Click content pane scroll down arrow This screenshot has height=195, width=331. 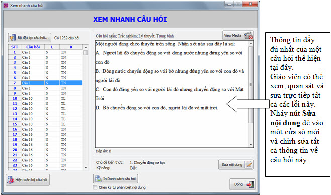coord(251,145)
